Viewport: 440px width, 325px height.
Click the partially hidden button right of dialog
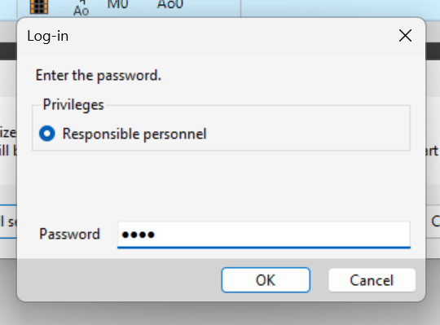pos(433,222)
